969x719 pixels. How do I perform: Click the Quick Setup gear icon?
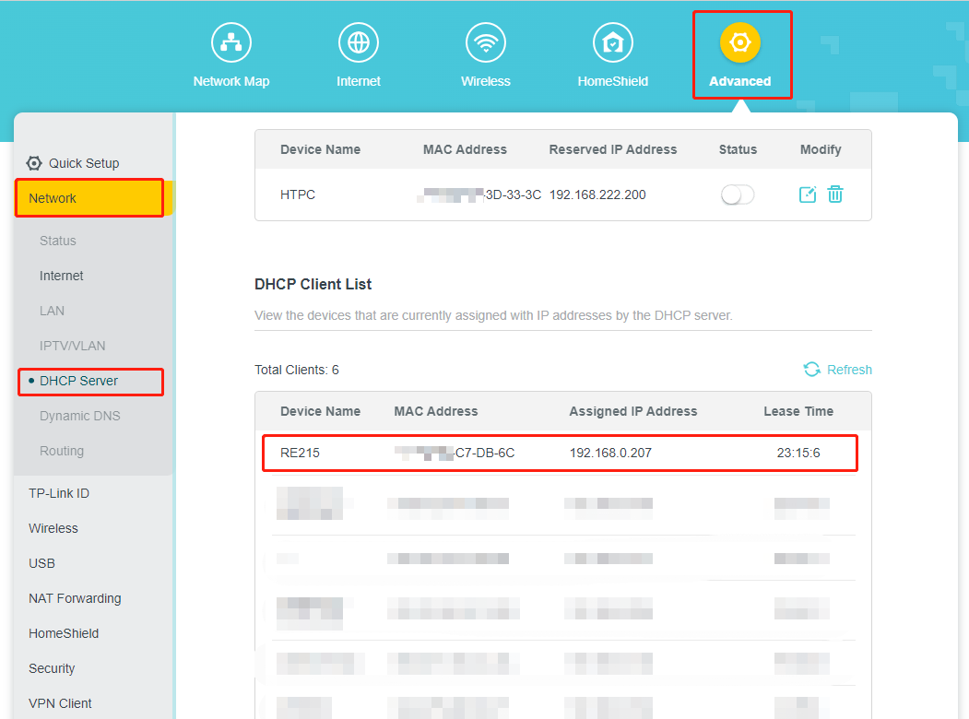click(x=34, y=162)
